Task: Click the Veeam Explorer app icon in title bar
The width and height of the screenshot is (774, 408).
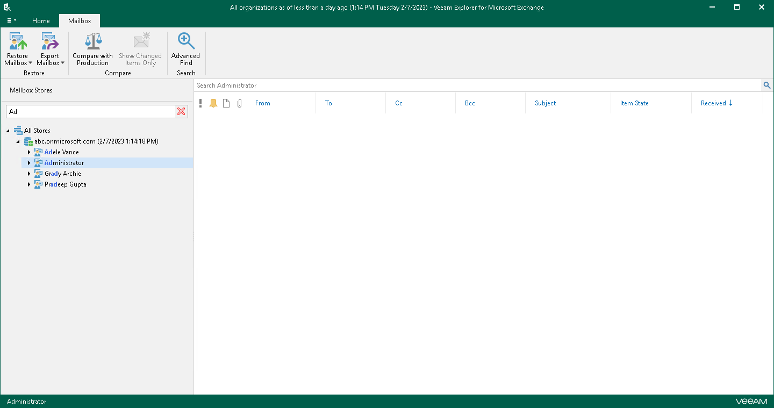Action: pos(8,8)
